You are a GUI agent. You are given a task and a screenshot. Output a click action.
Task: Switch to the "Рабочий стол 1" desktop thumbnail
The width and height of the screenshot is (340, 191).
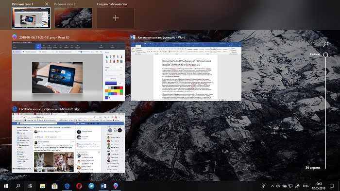(x=31, y=18)
